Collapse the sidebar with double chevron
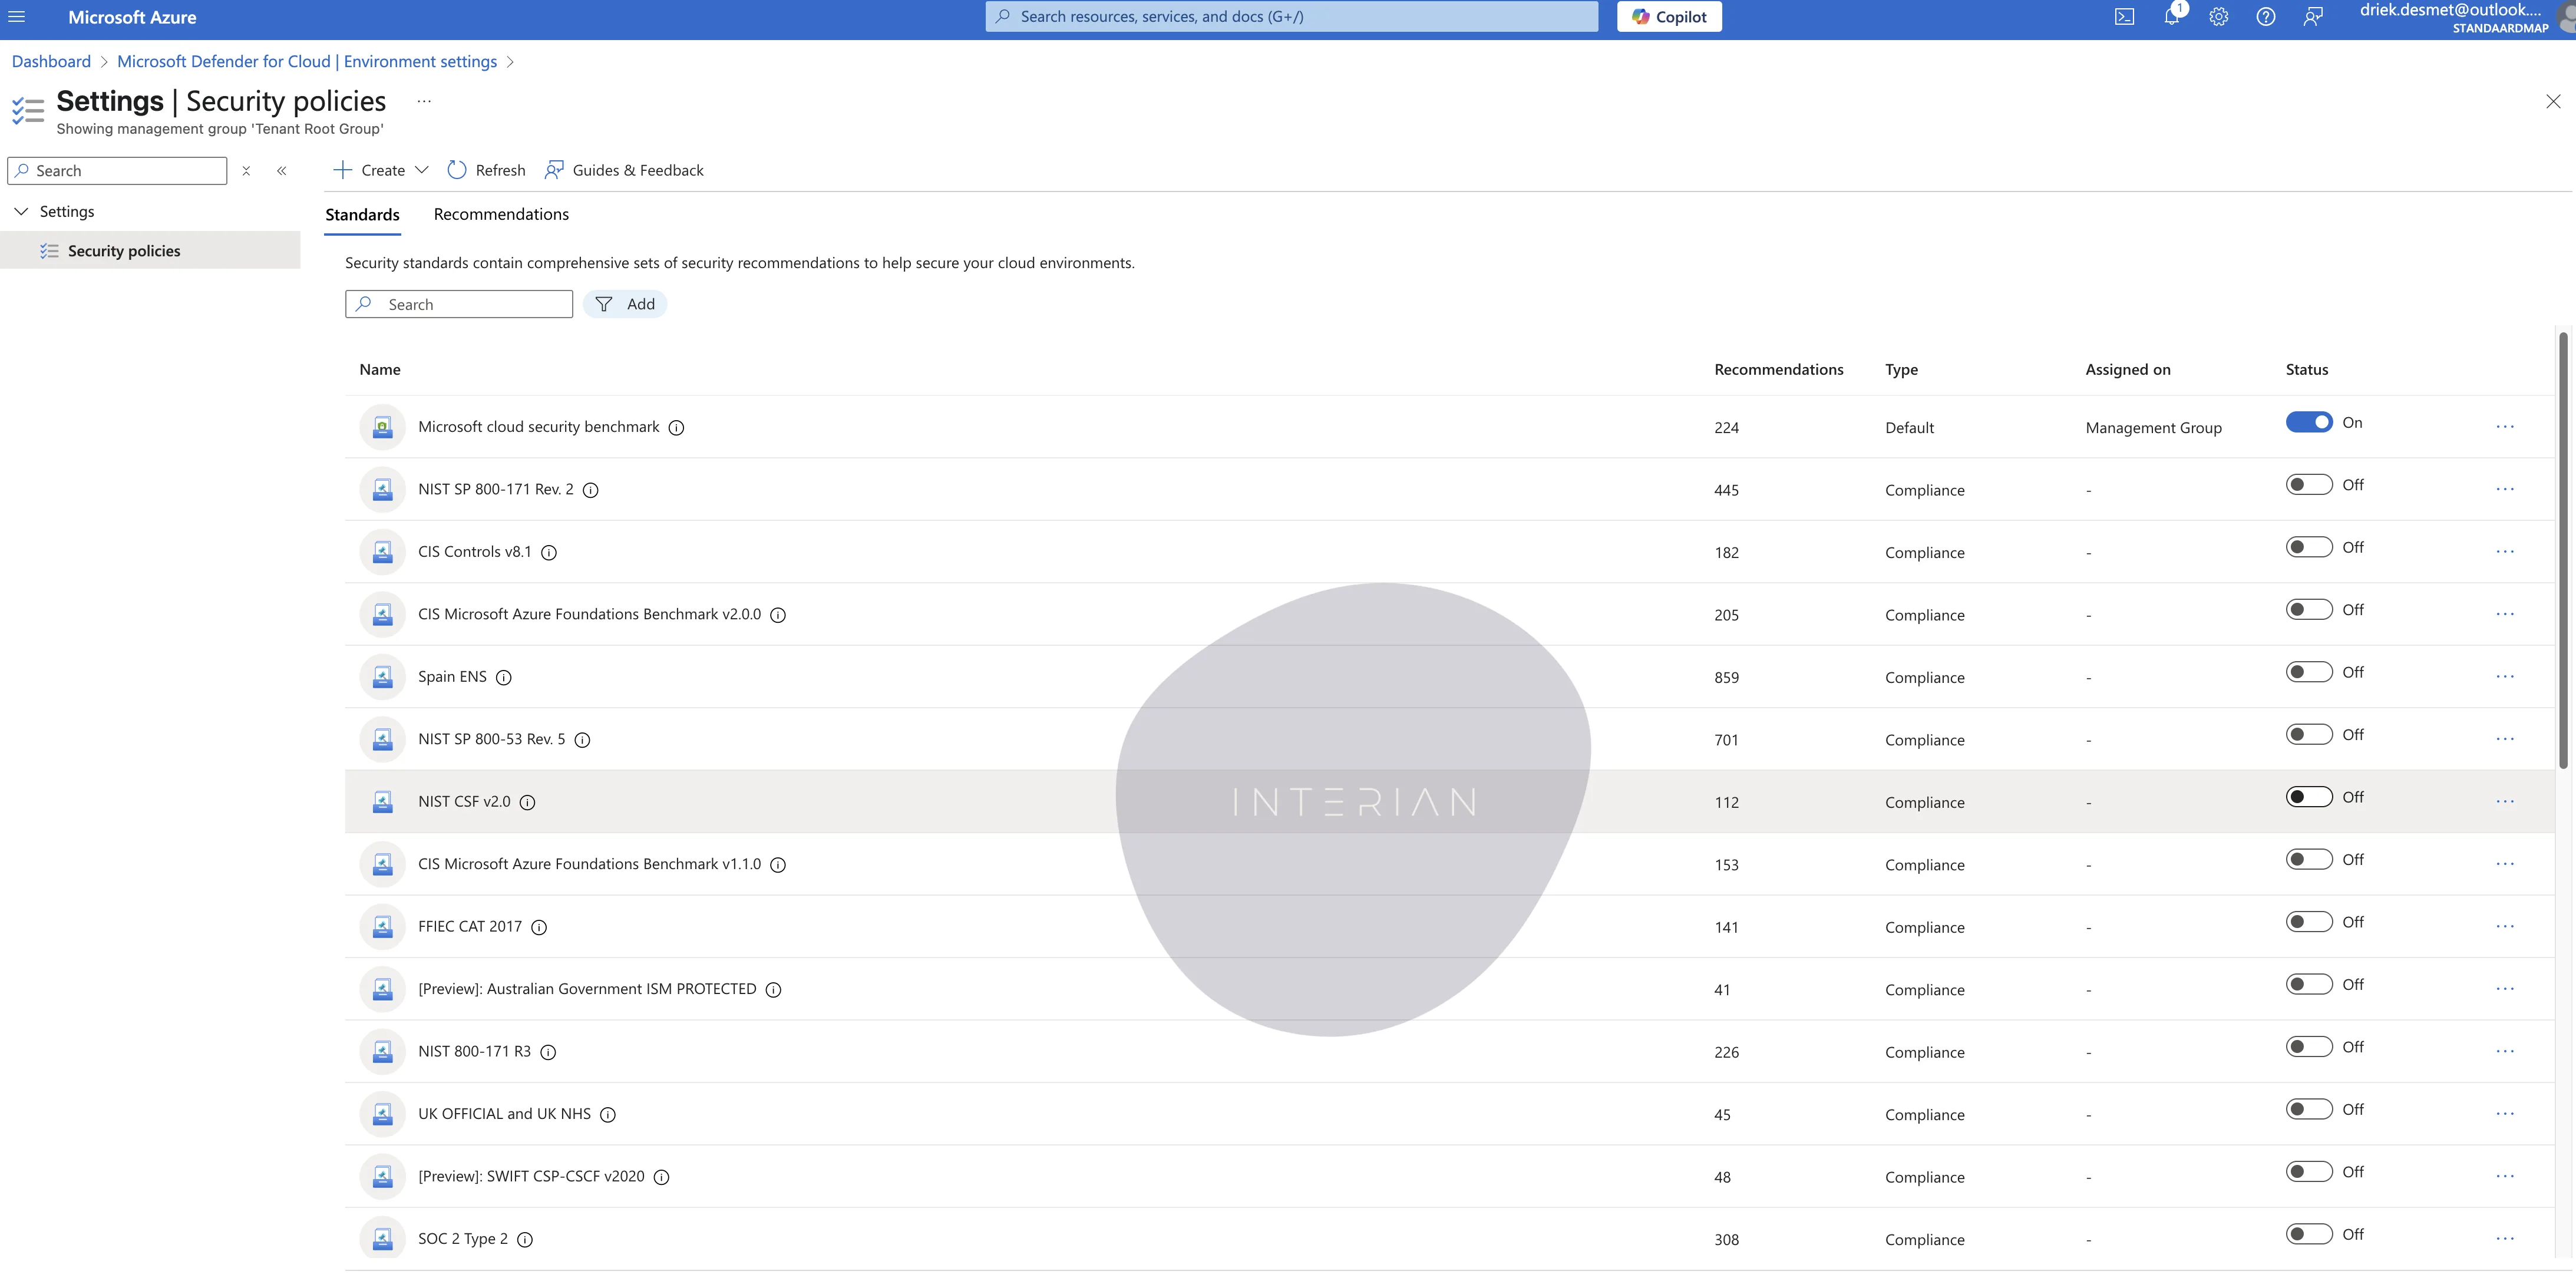 click(282, 171)
